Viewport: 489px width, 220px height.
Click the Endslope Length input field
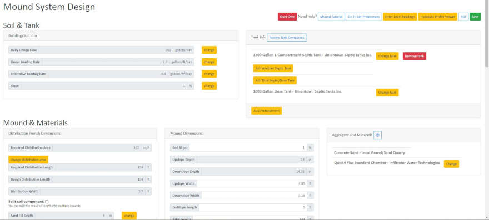[253, 207]
